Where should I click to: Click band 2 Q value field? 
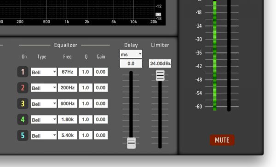86,87
